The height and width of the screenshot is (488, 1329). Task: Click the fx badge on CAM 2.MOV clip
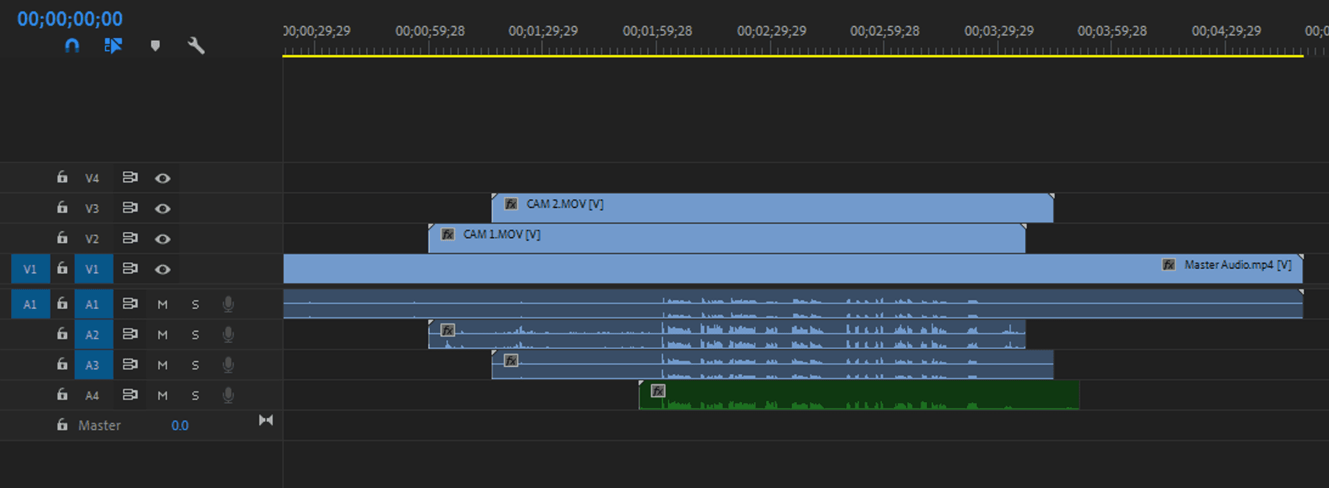coord(511,204)
